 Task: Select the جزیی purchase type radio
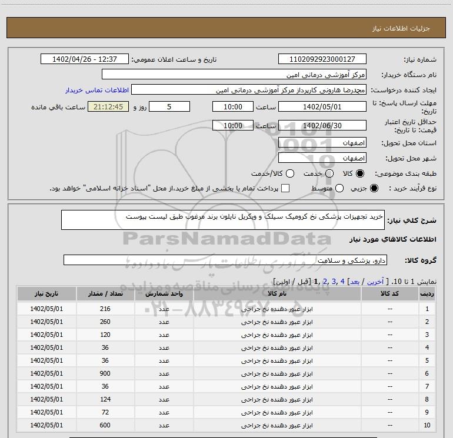pyautogui.click(x=374, y=188)
